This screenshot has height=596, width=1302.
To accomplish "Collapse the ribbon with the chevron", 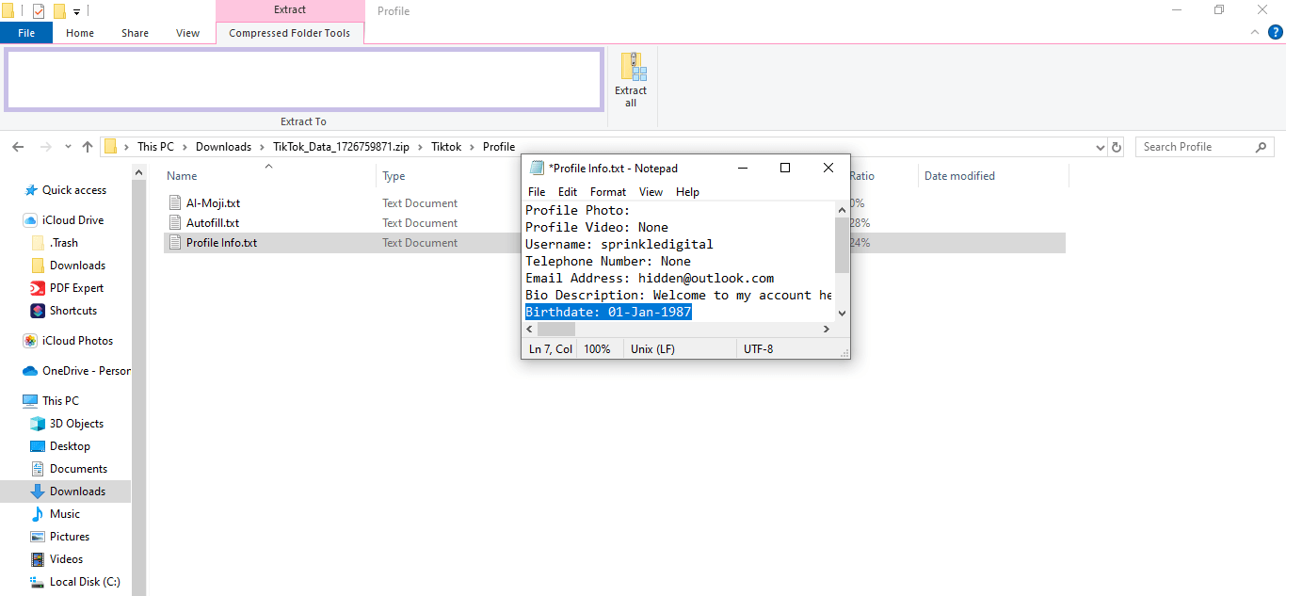I will (1255, 32).
